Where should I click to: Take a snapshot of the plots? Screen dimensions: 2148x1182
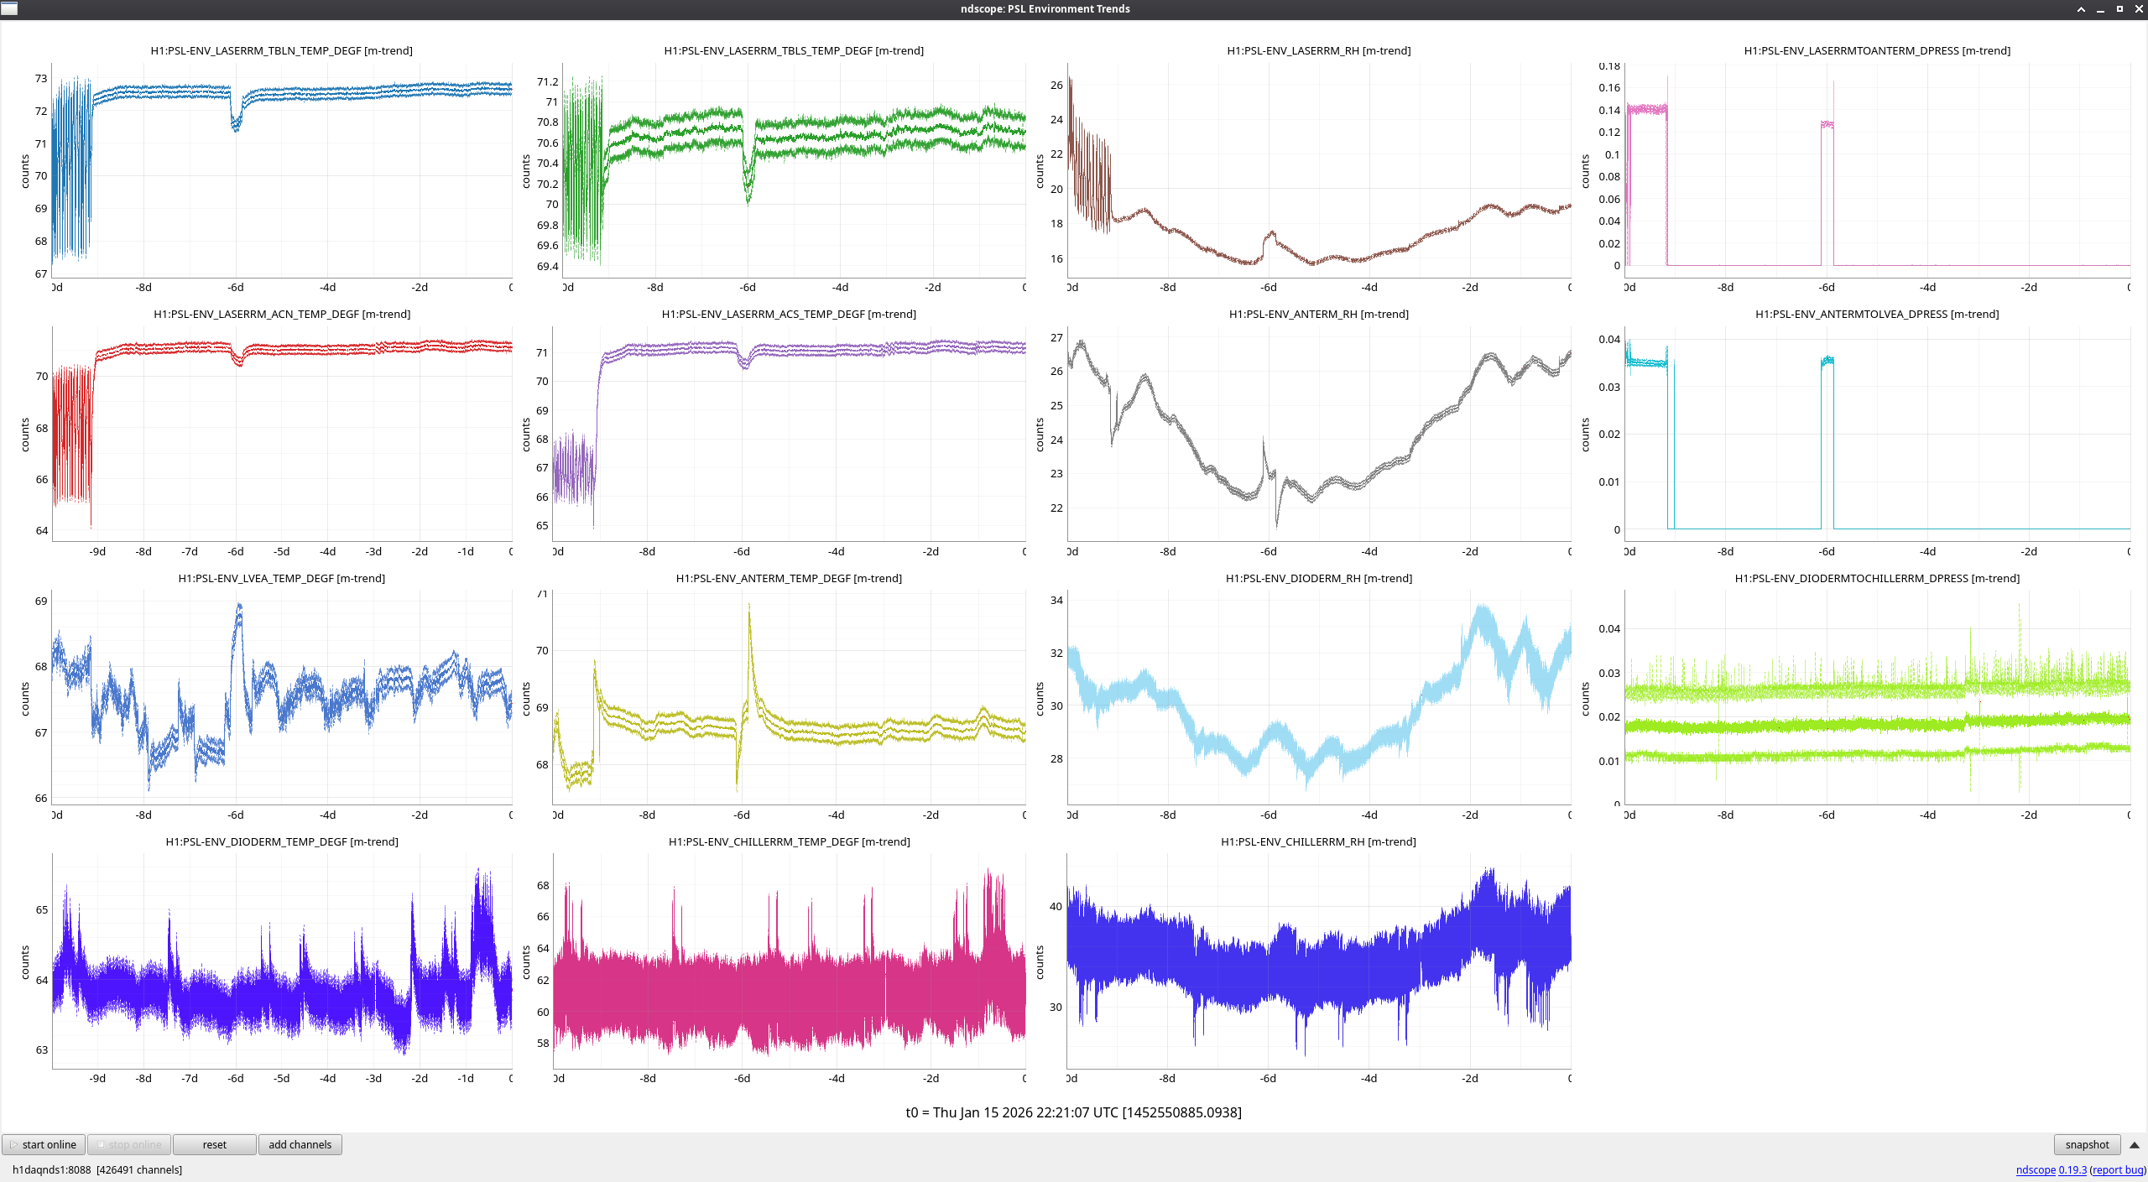click(2086, 1144)
